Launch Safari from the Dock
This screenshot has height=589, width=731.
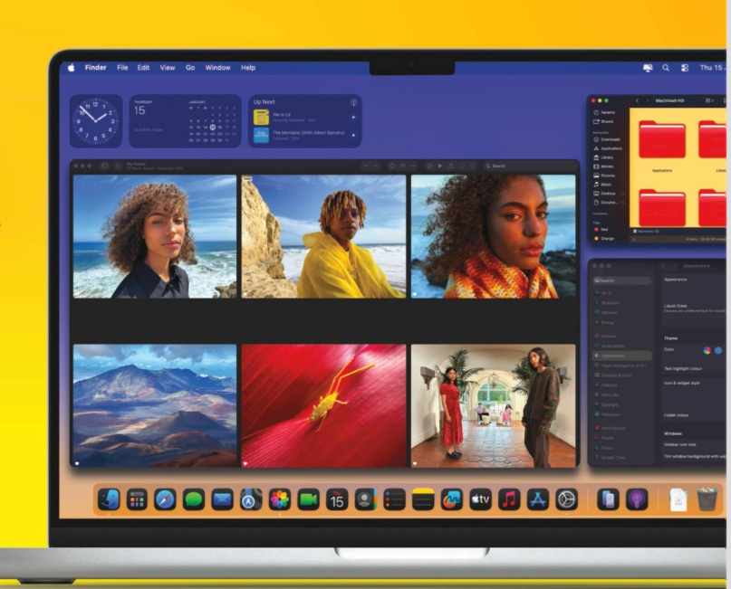[x=166, y=499]
